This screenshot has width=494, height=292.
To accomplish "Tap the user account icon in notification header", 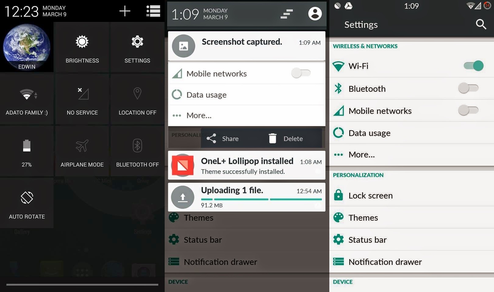I will click(x=315, y=14).
